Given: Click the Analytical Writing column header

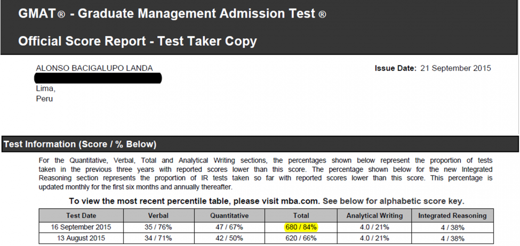Looking at the screenshot, I should (x=374, y=216).
